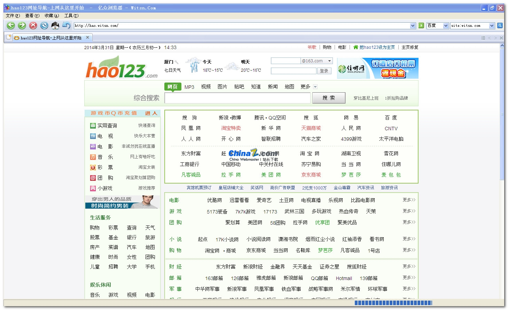Screen dimensions: 508x310
Task: Open the 新浪·微博 link
Action: coord(230,118)
